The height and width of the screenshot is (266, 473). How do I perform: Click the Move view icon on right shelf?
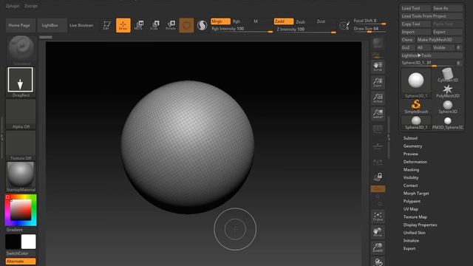[378, 232]
